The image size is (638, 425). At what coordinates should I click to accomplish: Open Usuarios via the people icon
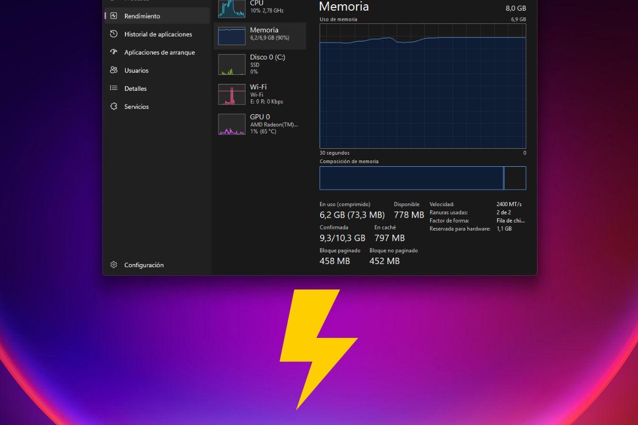[113, 70]
